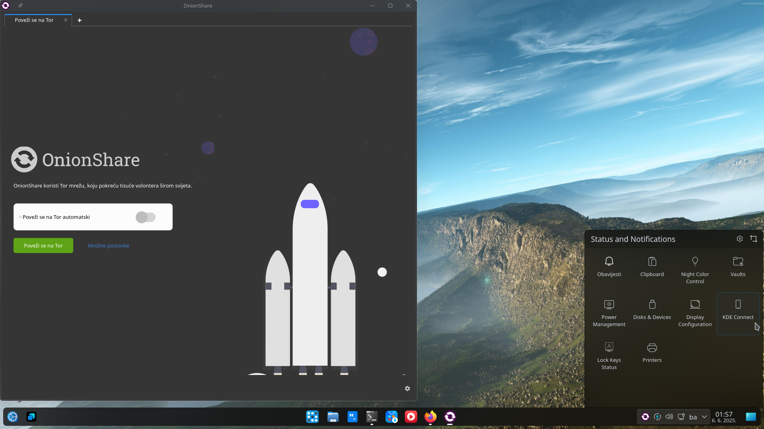Add a new tab with the plus button
The width and height of the screenshot is (764, 429).
point(80,20)
